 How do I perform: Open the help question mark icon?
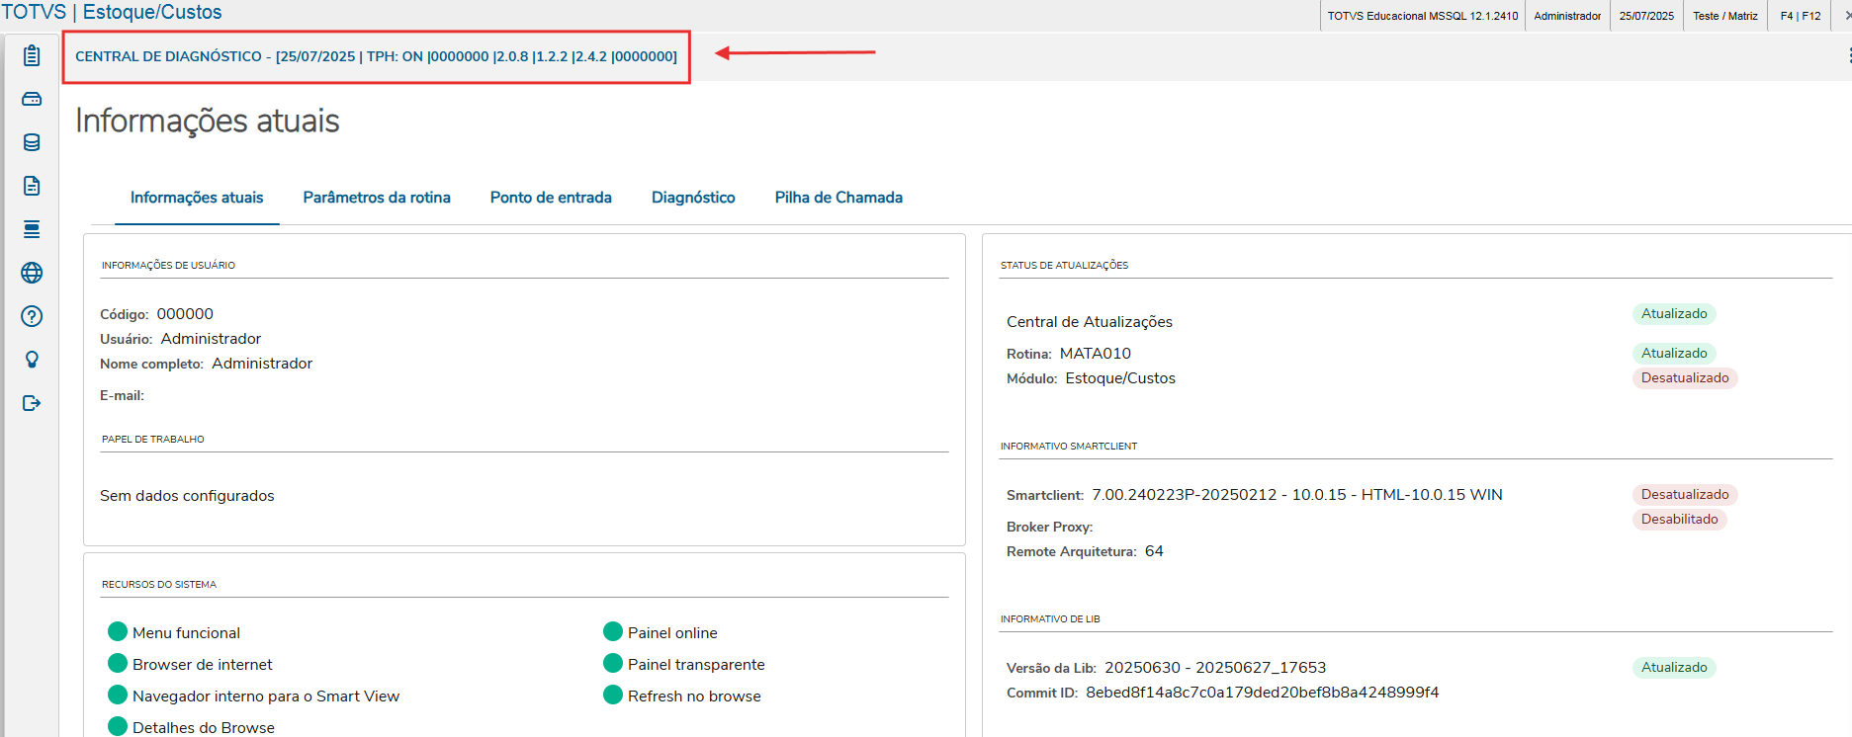tap(32, 316)
